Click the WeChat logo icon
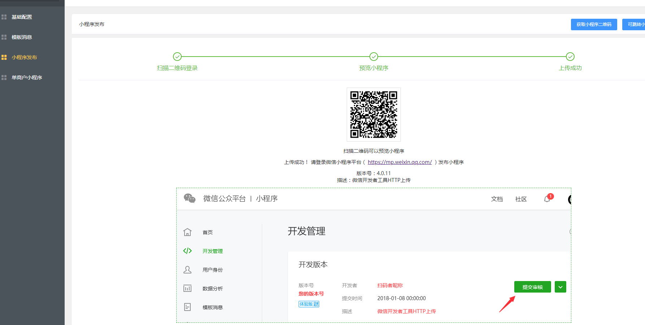The height and width of the screenshot is (325, 645). pos(190,198)
